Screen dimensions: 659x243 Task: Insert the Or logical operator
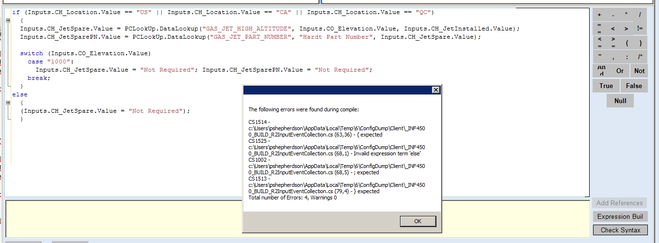[620, 71]
